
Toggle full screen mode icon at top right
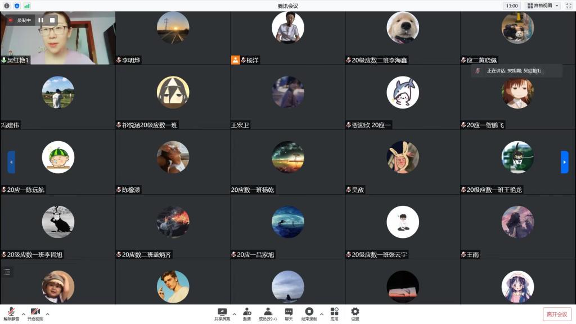[568, 6]
